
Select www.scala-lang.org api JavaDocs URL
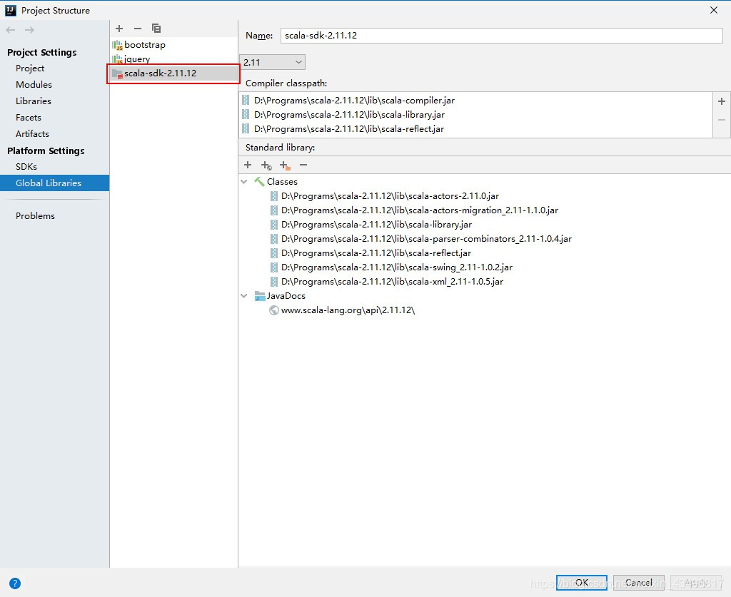coord(348,310)
